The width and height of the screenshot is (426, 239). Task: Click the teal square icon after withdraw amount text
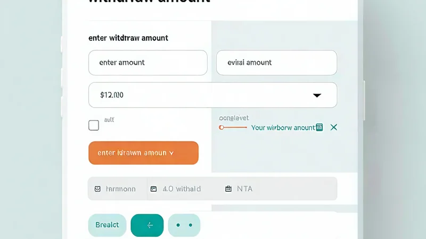(319, 127)
